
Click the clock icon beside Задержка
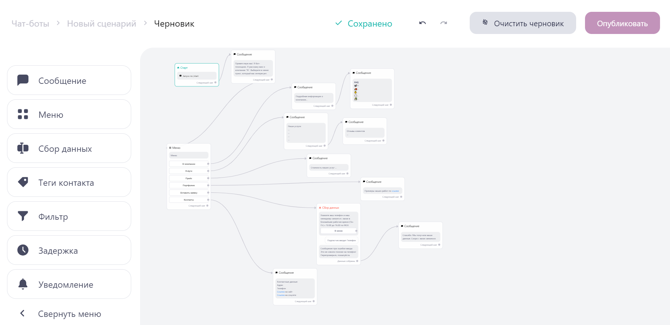[x=23, y=250]
